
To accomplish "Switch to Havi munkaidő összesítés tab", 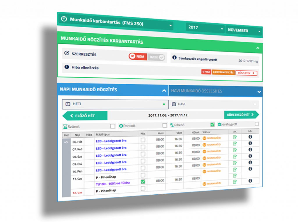I will (x=215, y=91).
